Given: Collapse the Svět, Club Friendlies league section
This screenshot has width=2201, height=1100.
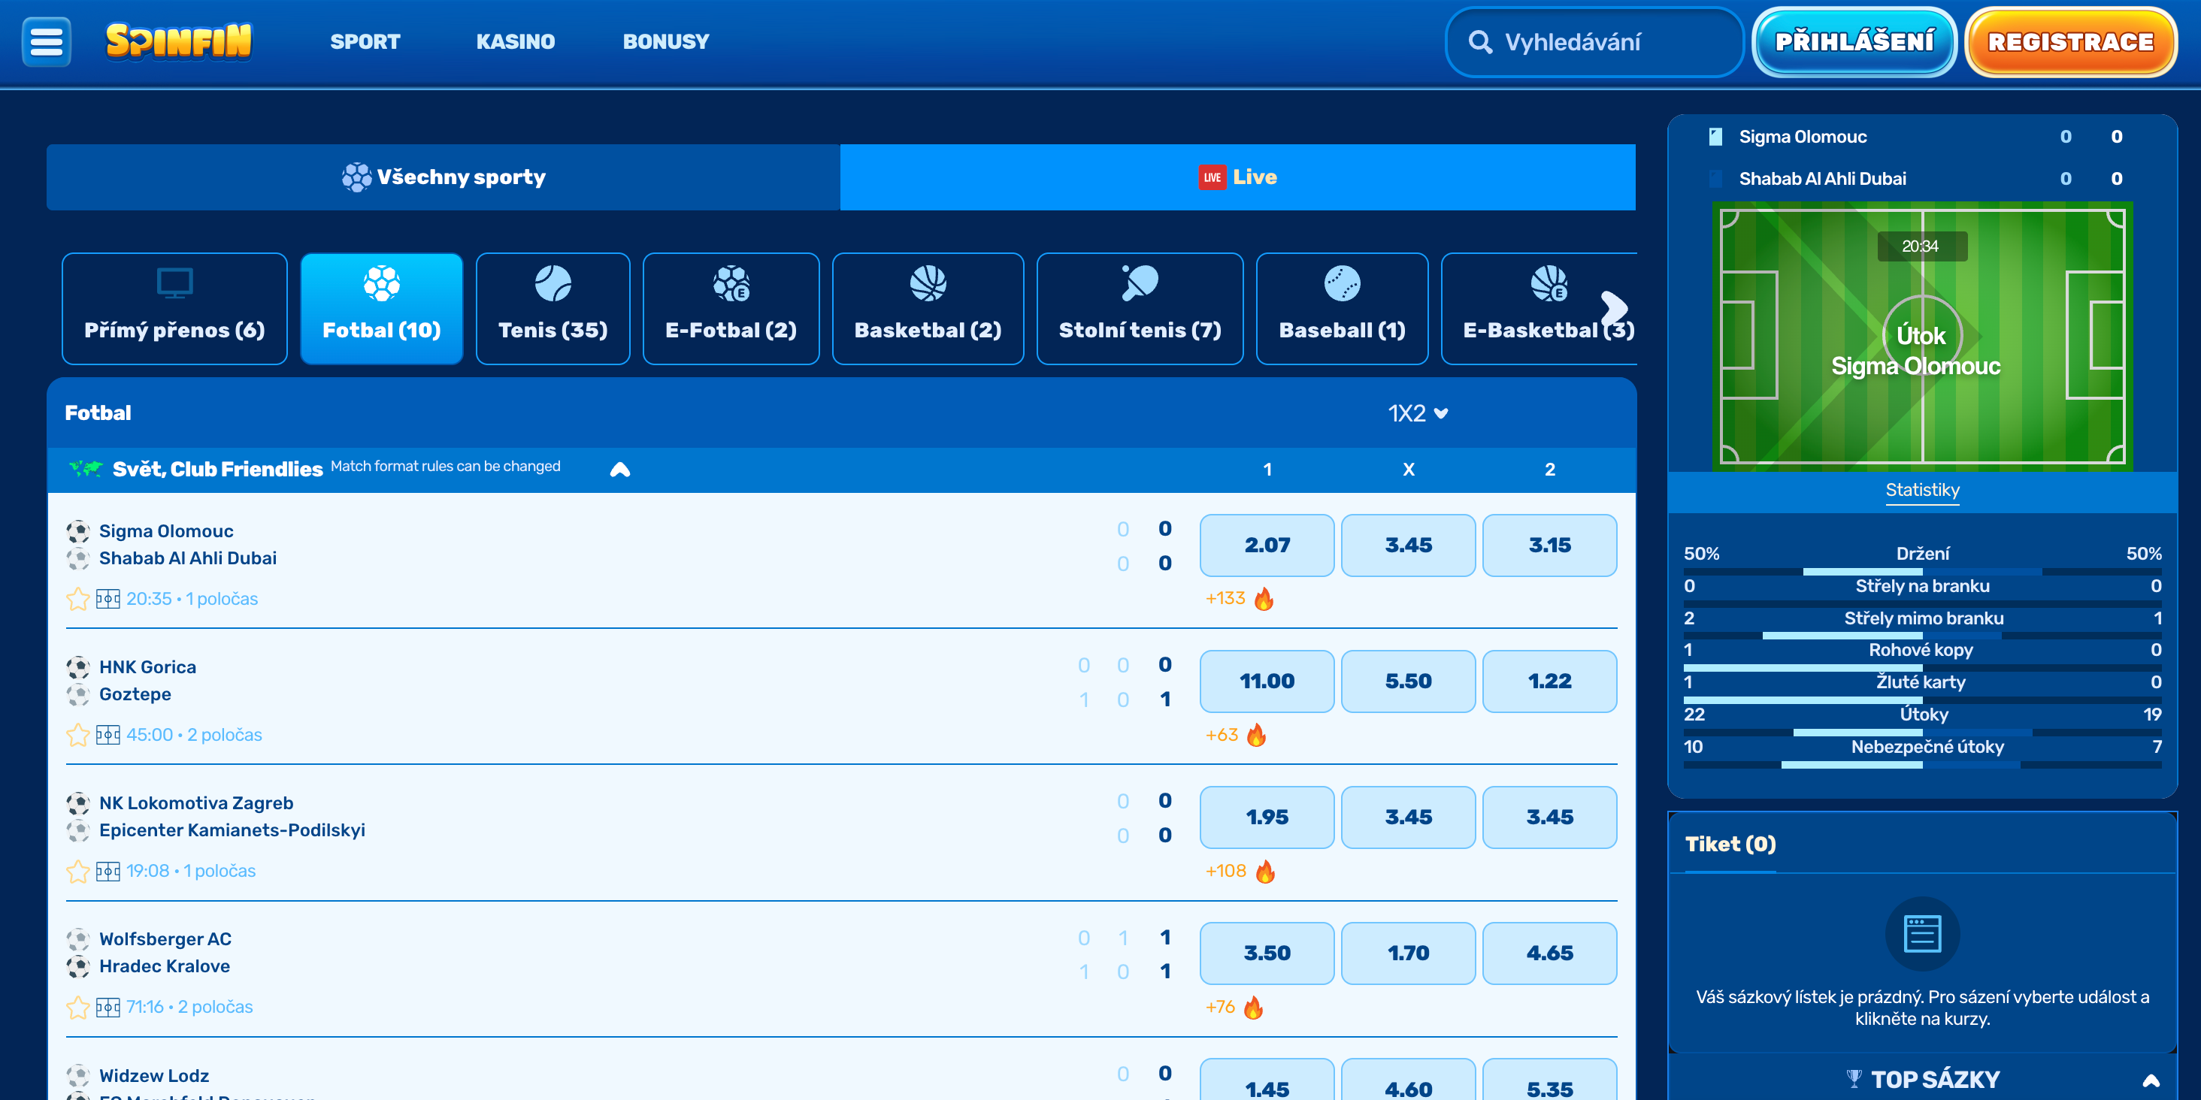Looking at the screenshot, I should 619,470.
